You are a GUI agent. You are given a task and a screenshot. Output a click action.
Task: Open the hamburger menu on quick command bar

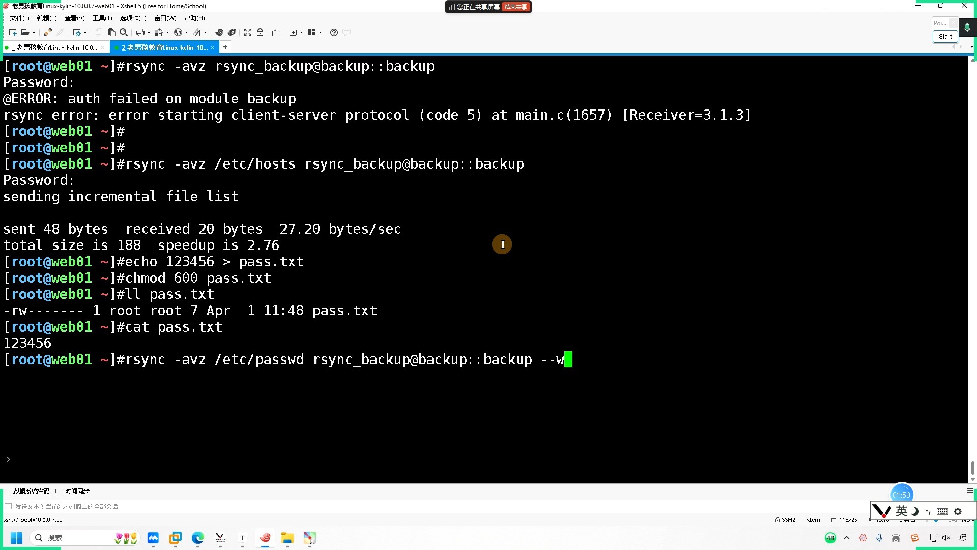point(970,491)
